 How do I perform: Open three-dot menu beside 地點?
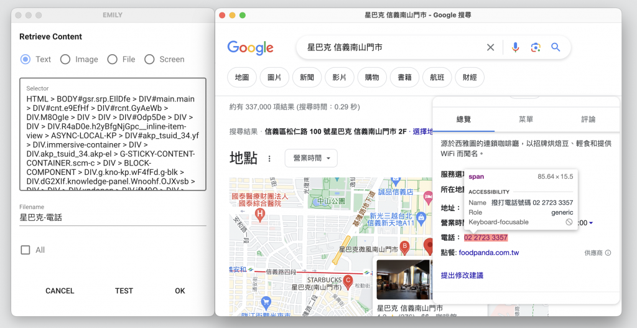tap(269, 159)
